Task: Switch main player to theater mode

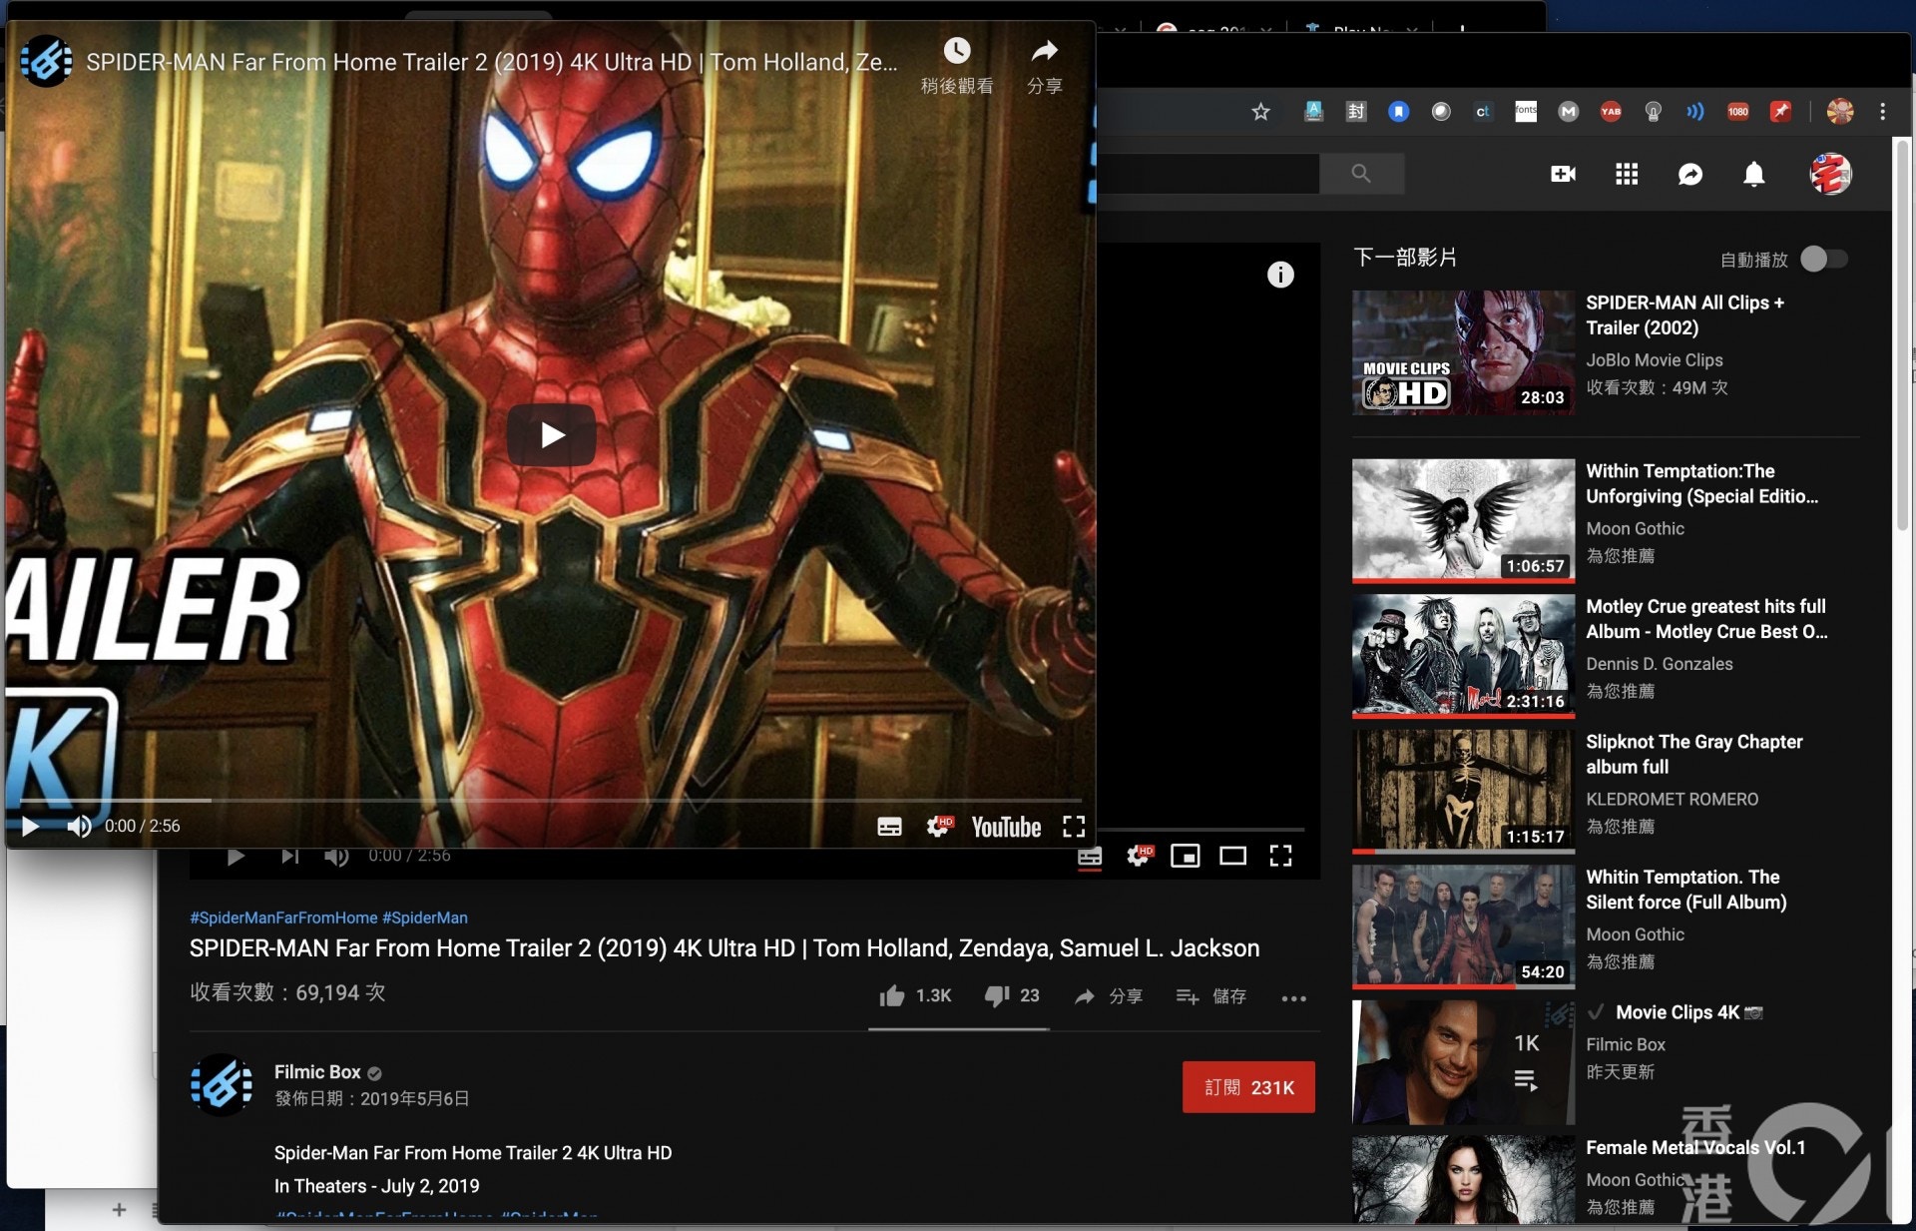Action: click(1232, 856)
